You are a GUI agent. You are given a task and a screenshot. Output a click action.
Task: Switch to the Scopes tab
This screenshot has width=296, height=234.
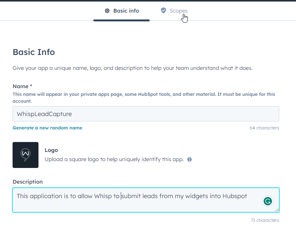[x=174, y=11]
